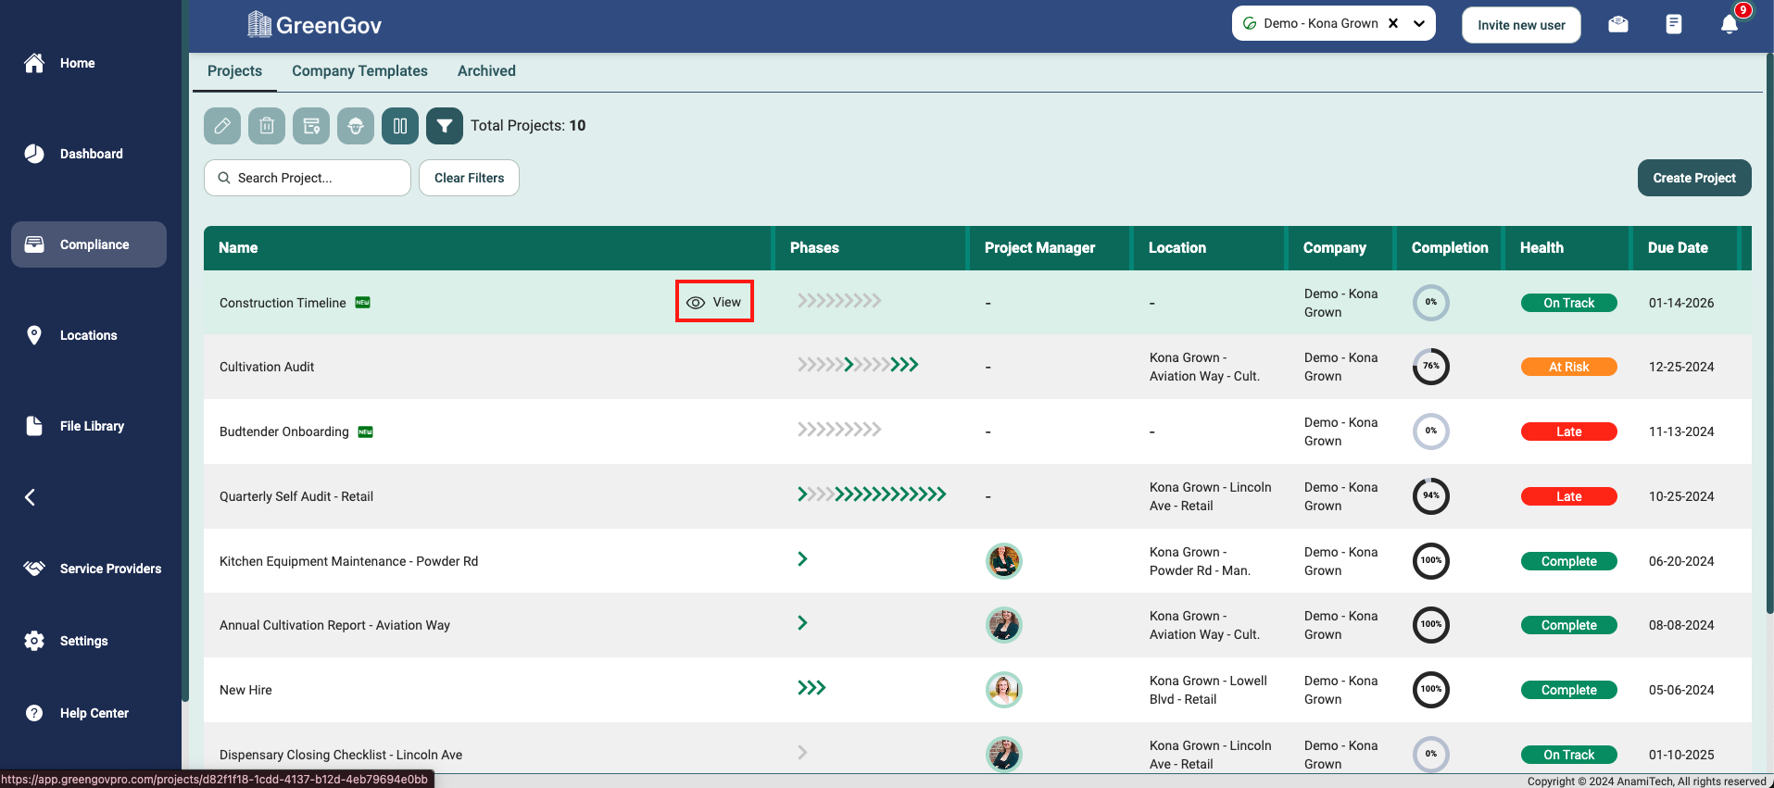The width and height of the screenshot is (1774, 788).
Task: Click the Create Project button
Action: pyautogui.click(x=1694, y=178)
